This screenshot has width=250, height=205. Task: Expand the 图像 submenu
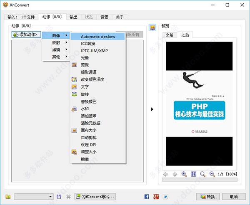tap(56, 35)
